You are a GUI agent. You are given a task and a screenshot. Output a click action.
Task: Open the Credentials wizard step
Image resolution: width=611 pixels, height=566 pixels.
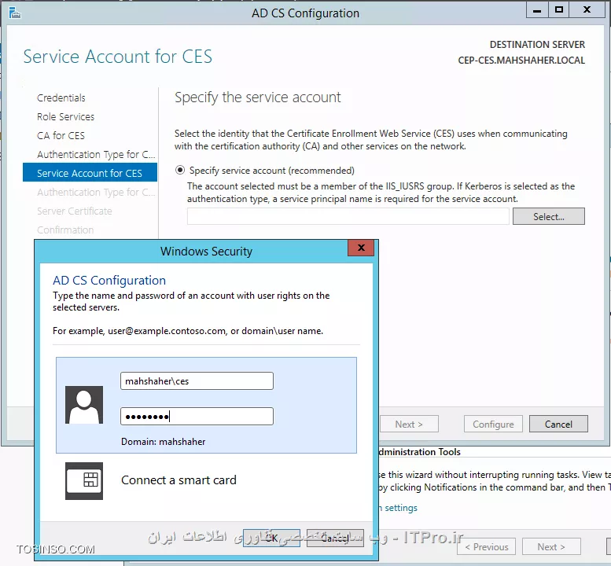61,97
